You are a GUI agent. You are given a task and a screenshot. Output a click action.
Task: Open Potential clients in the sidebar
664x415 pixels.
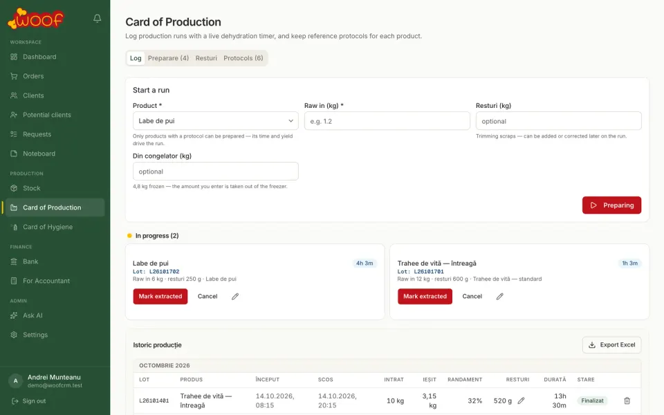55,115
